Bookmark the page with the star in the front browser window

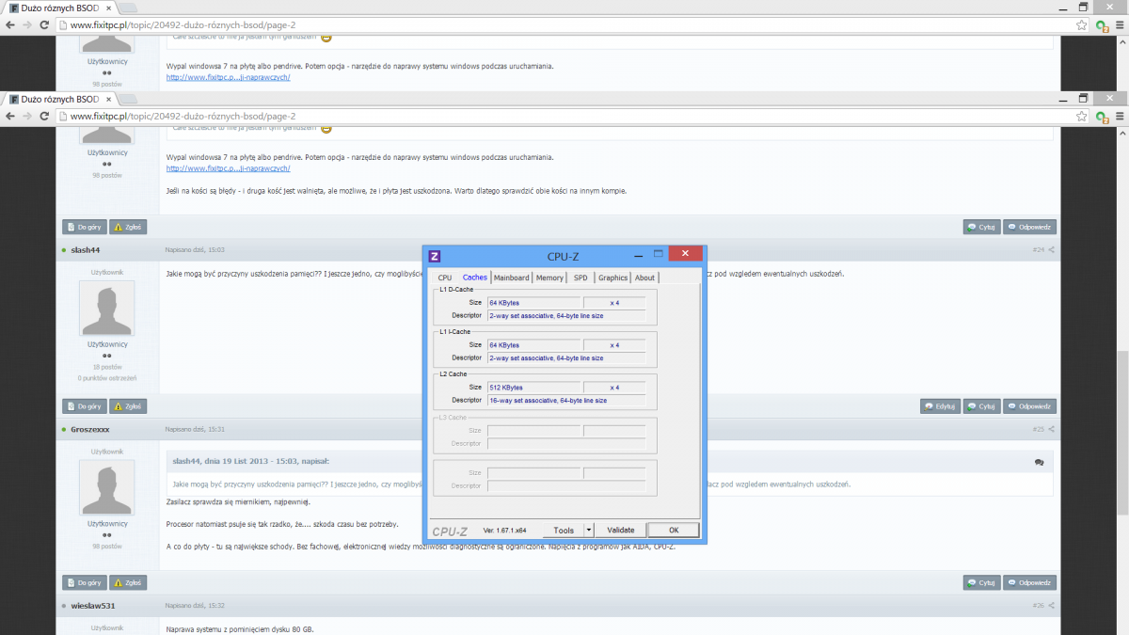click(1081, 116)
